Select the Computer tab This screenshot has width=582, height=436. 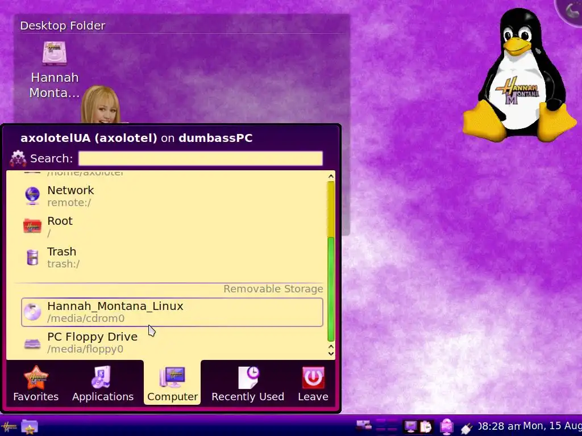[172, 383]
